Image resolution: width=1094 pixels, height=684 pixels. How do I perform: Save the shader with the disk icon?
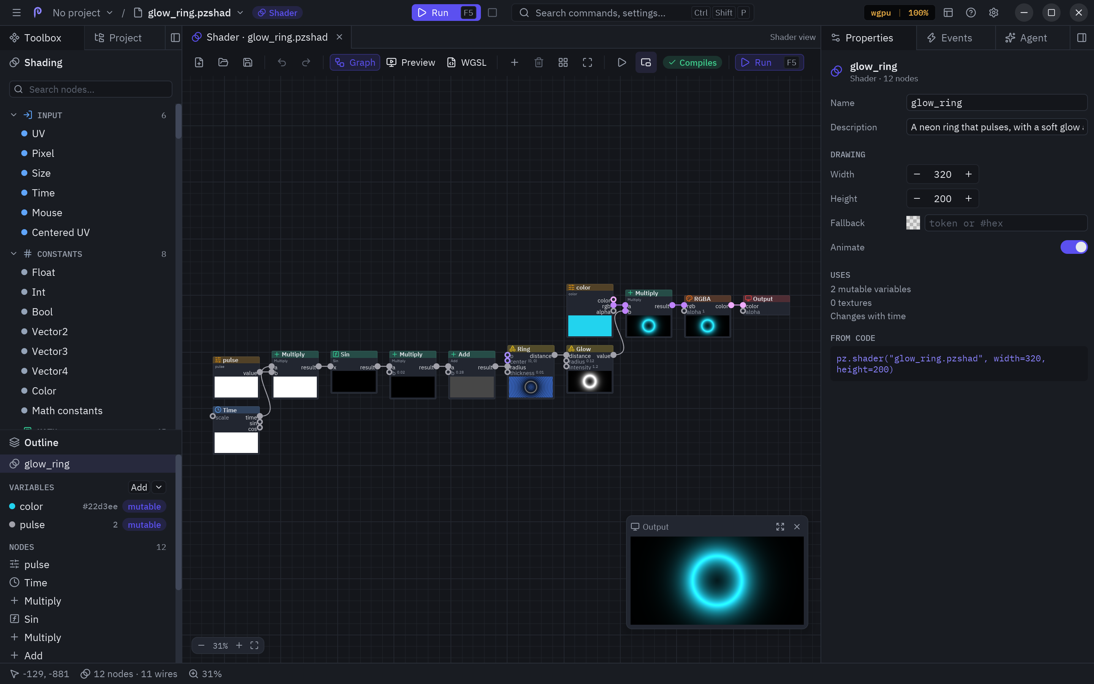[248, 62]
